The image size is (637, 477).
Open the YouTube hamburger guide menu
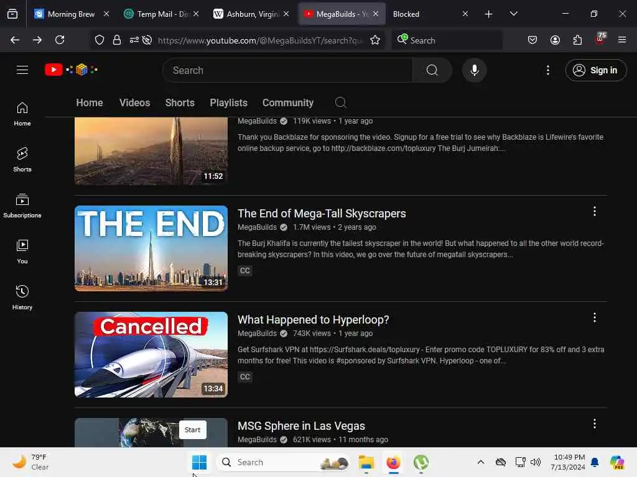(22, 70)
